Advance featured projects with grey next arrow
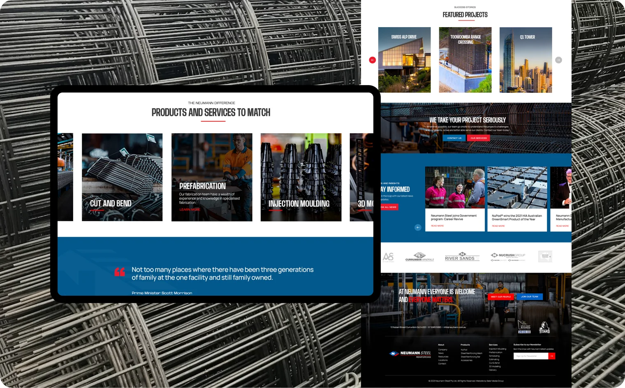 point(558,60)
